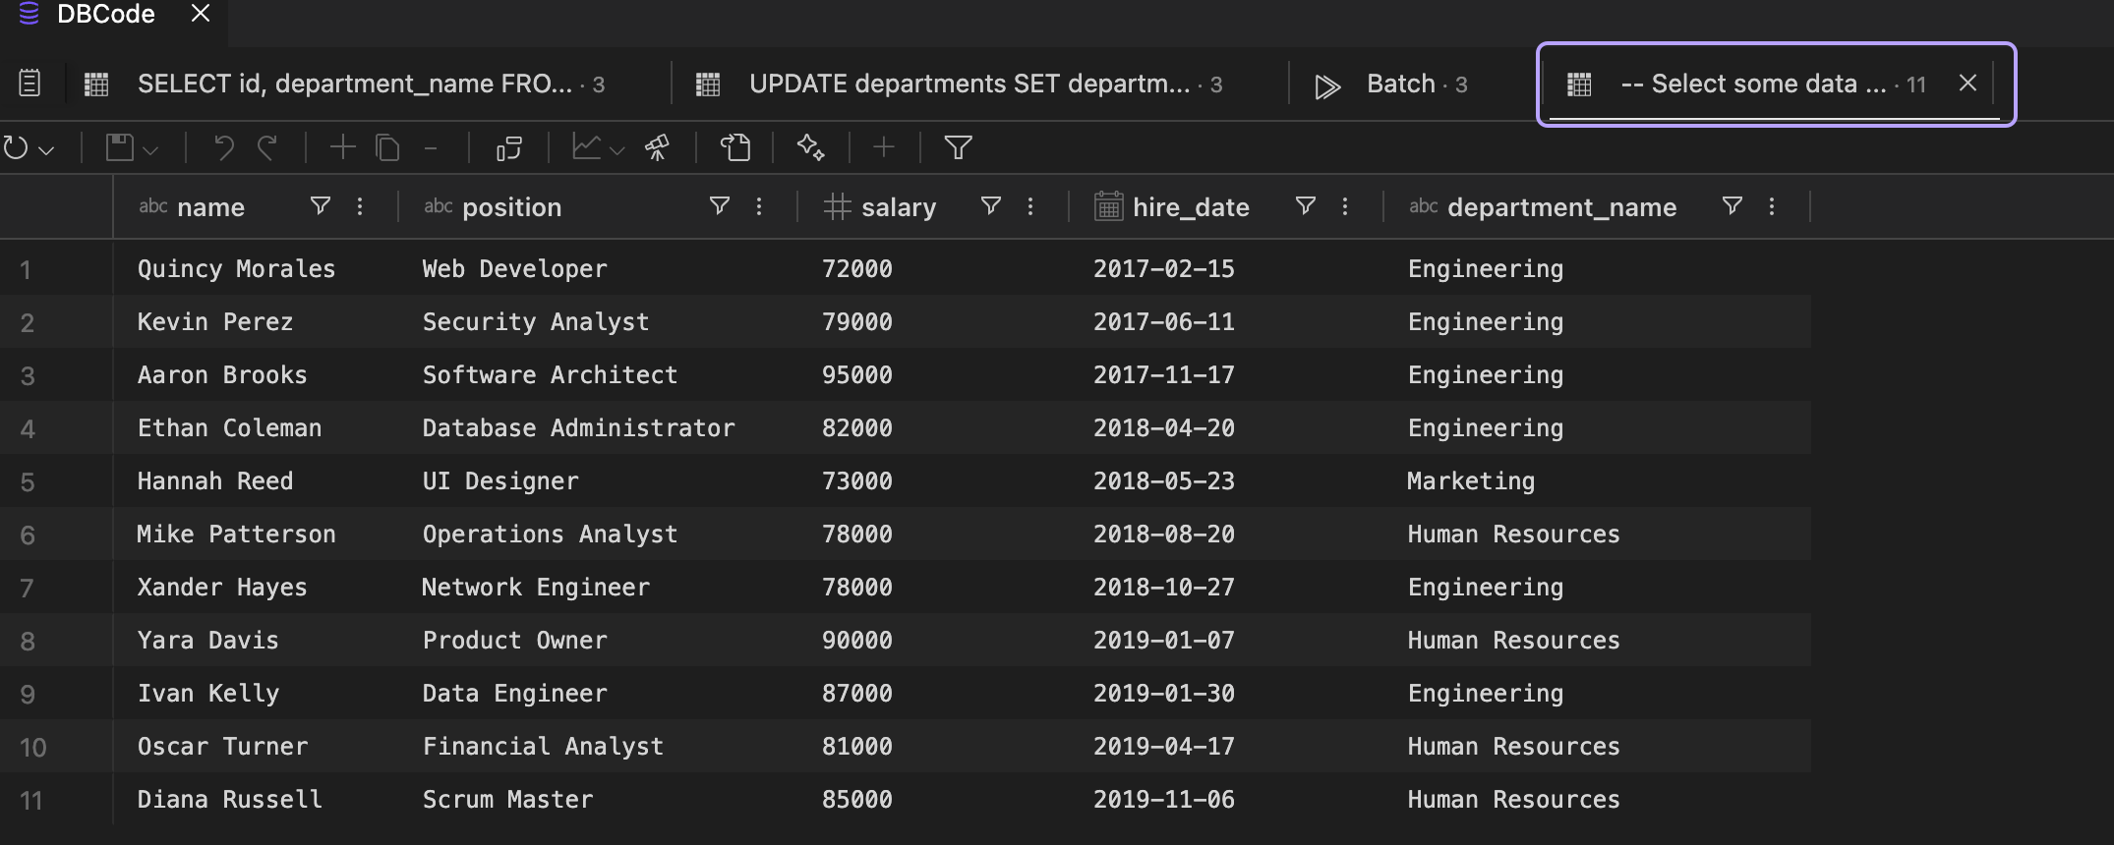Select row number 1

click(x=26, y=269)
